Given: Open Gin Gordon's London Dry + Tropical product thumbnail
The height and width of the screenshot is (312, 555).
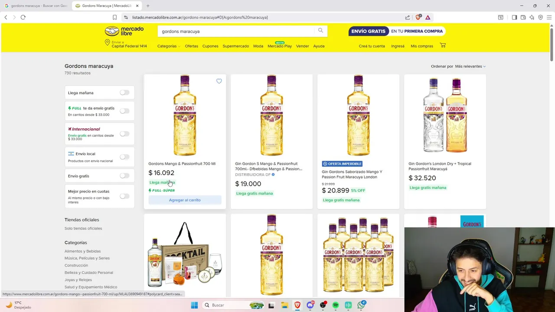Looking at the screenshot, I should coord(445,115).
